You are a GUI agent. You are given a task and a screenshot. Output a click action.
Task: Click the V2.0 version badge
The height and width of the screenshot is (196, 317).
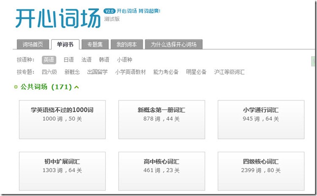[x=109, y=11]
